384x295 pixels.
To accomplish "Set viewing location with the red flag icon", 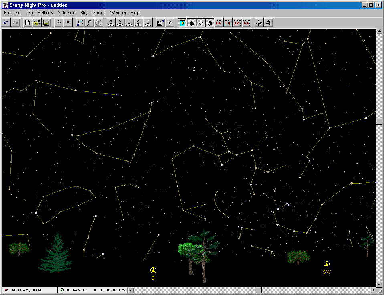I will [68, 23].
